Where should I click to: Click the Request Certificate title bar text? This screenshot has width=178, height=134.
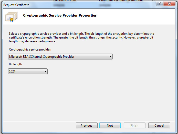coord(16,5)
